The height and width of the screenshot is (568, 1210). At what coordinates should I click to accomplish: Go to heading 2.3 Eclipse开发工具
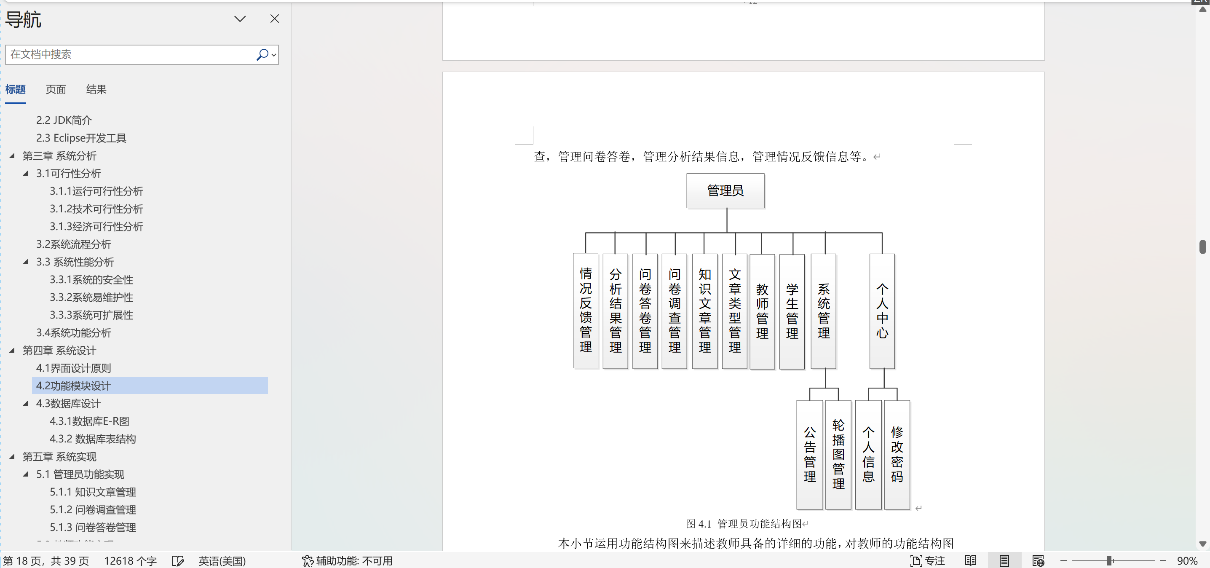pyautogui.click(x=81, y=138)
